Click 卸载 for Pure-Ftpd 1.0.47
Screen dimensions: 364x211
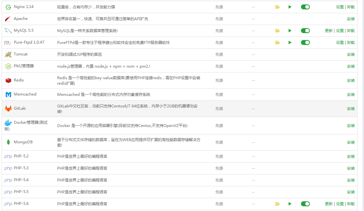pos(351,42)
